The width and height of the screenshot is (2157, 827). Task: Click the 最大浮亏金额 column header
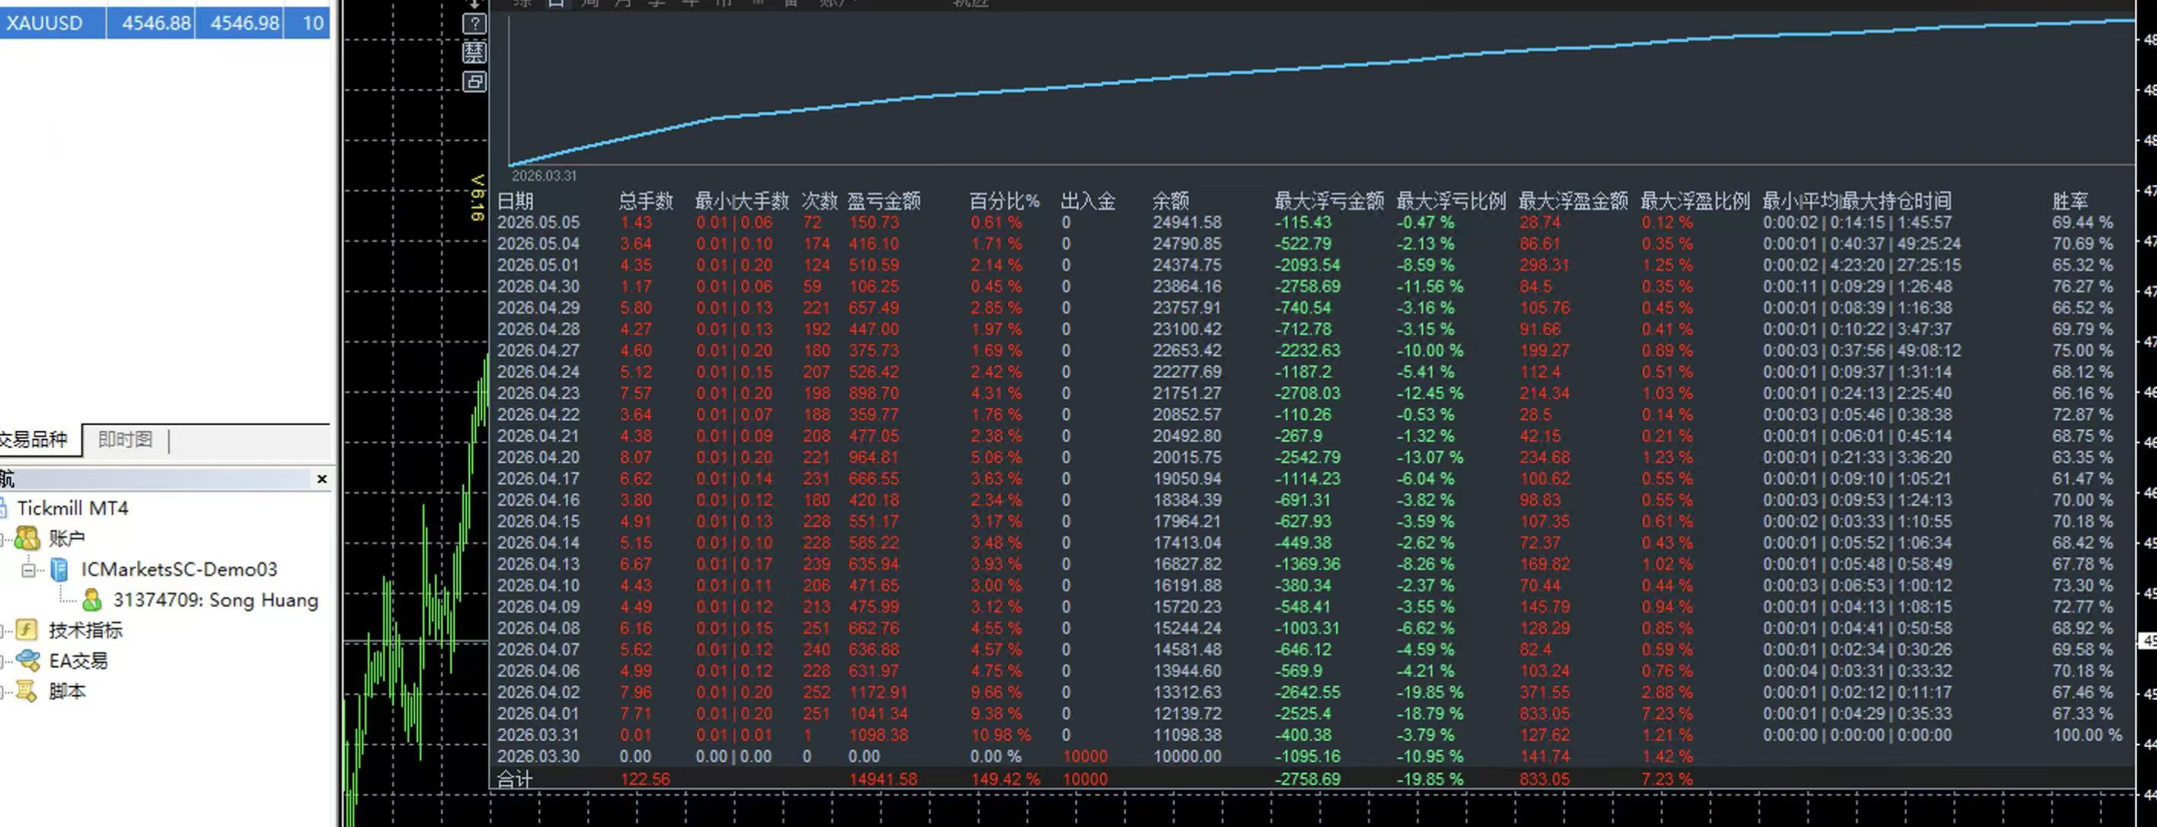click(1329, 201)
